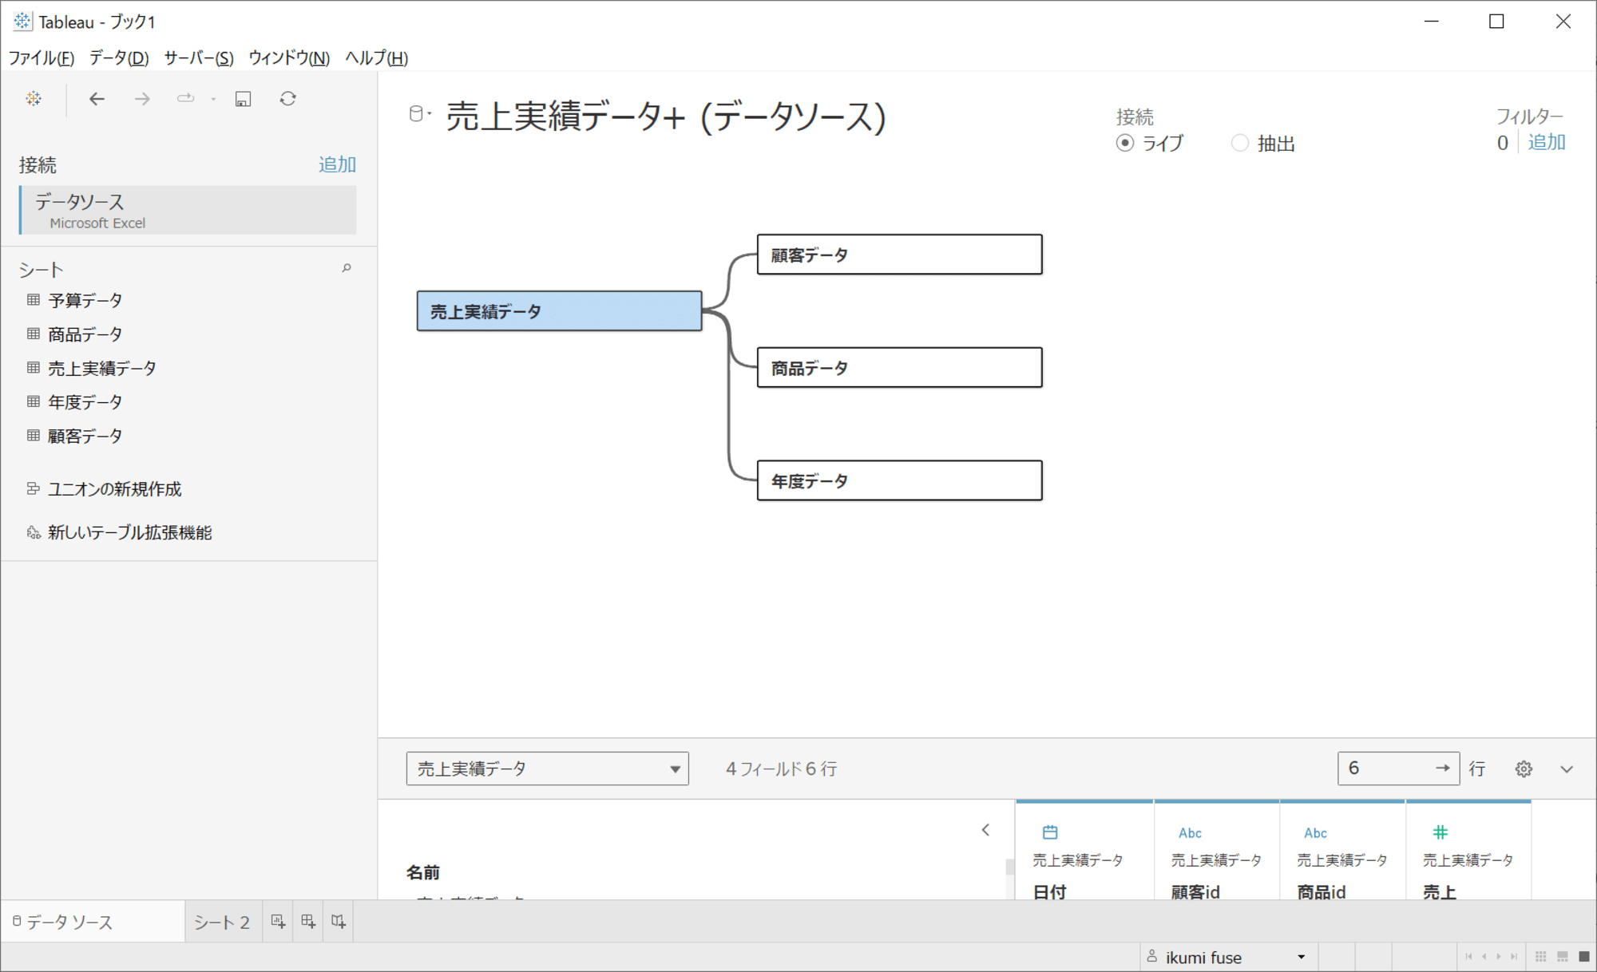Click the table icon beside 商品データ sheet
Image resolution: width=1597 pixels, height=972 pixels.
[34, 334]
